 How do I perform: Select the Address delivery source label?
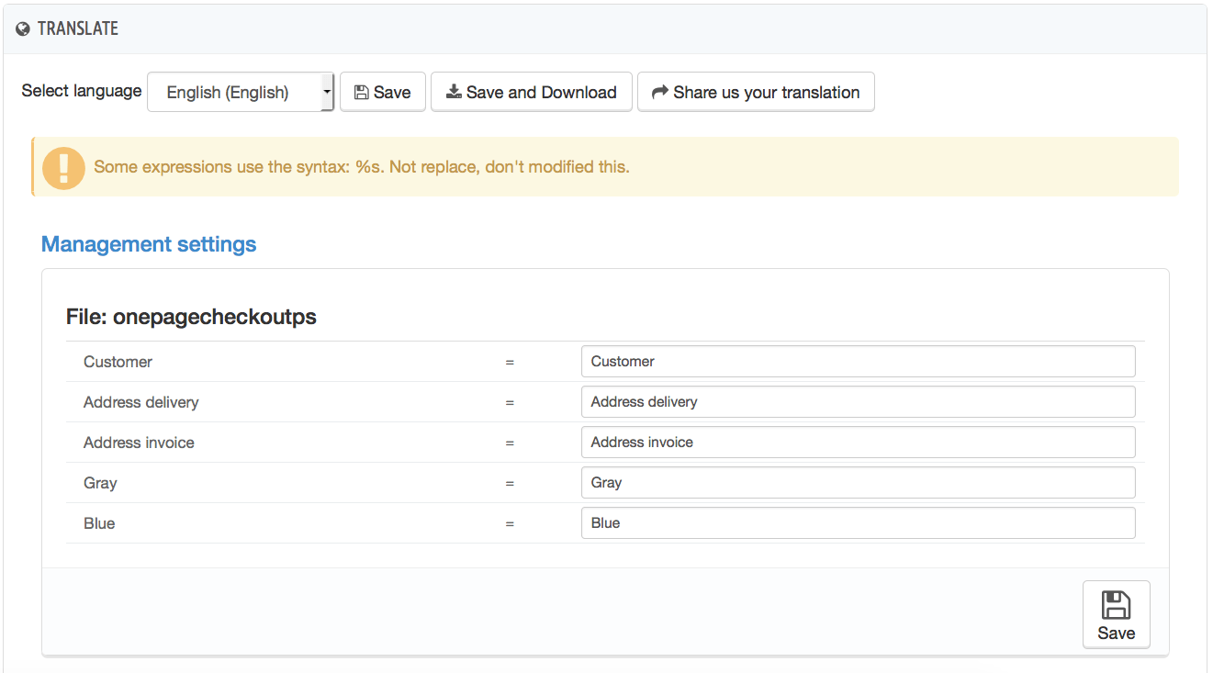click(140, 402)
